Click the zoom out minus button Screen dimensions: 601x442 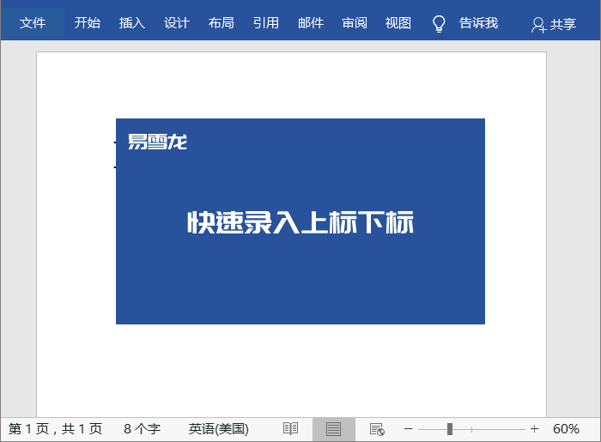point(408,429)
